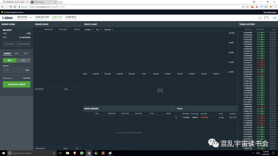Click trade history size 0.01049483

[x=248, y=33]
